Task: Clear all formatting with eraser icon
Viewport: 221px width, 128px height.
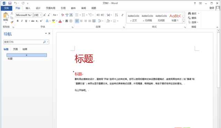Action: click(63, 15)
